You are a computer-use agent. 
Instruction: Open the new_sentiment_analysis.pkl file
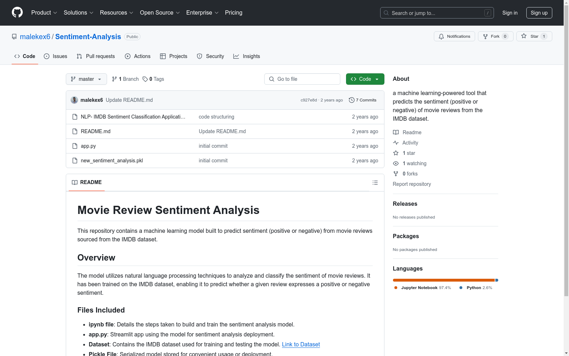pos(112,161)
